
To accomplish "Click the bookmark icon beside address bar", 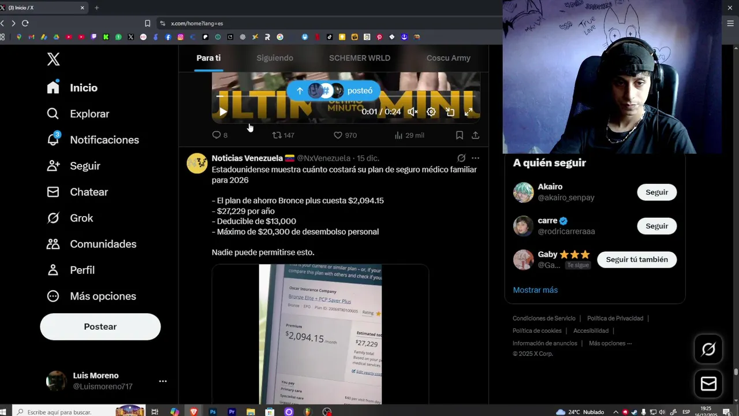I will click(x=147, y=23).
